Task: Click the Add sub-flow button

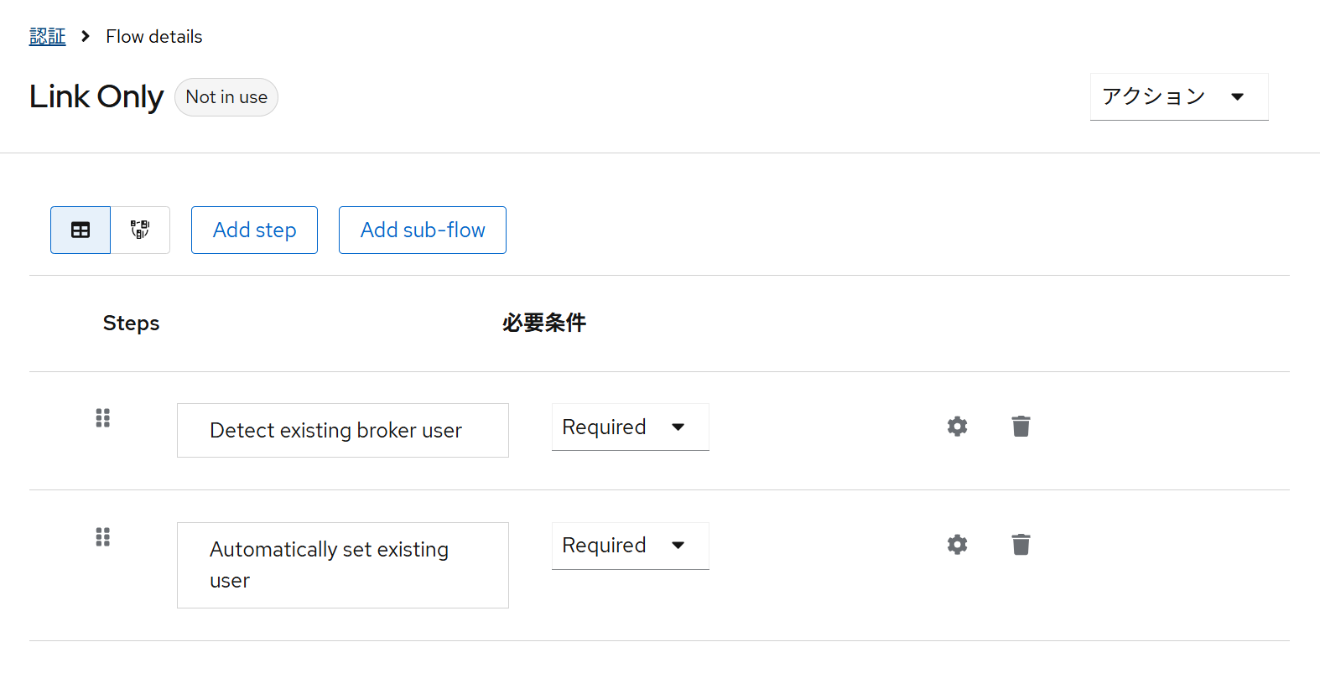Action: pos(423,230)
